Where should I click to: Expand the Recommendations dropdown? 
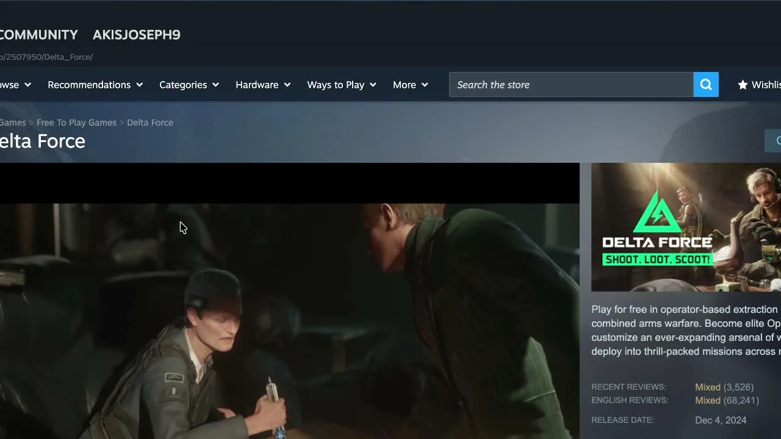click(x=95, y=85)
